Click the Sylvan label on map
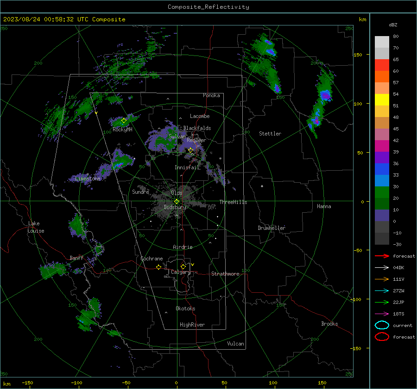 [x=177, y=136]
